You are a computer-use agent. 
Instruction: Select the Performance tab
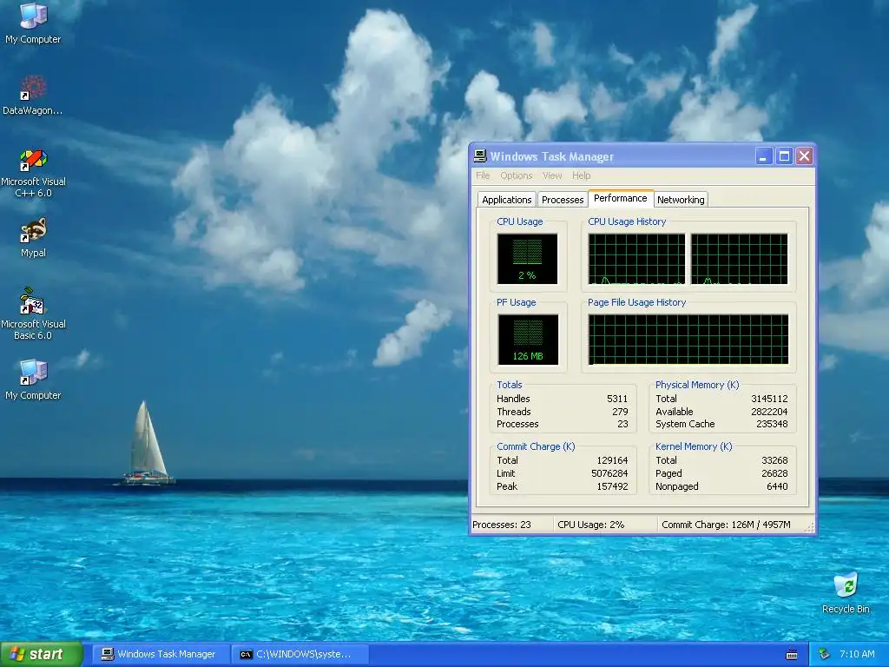(x=620, y=199)
